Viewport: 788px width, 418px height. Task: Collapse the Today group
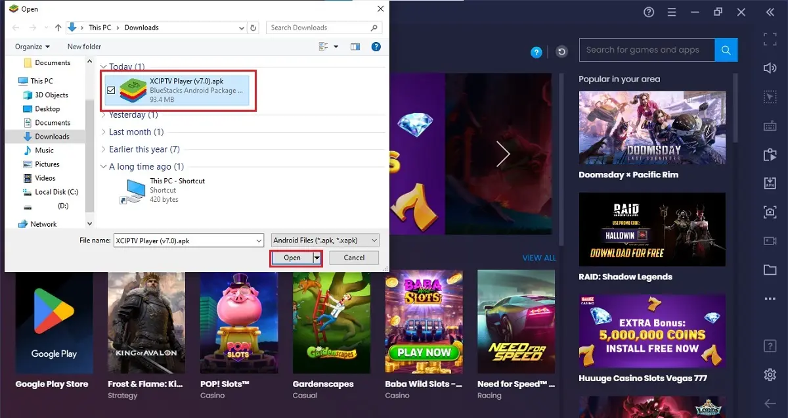click(104, 67)
